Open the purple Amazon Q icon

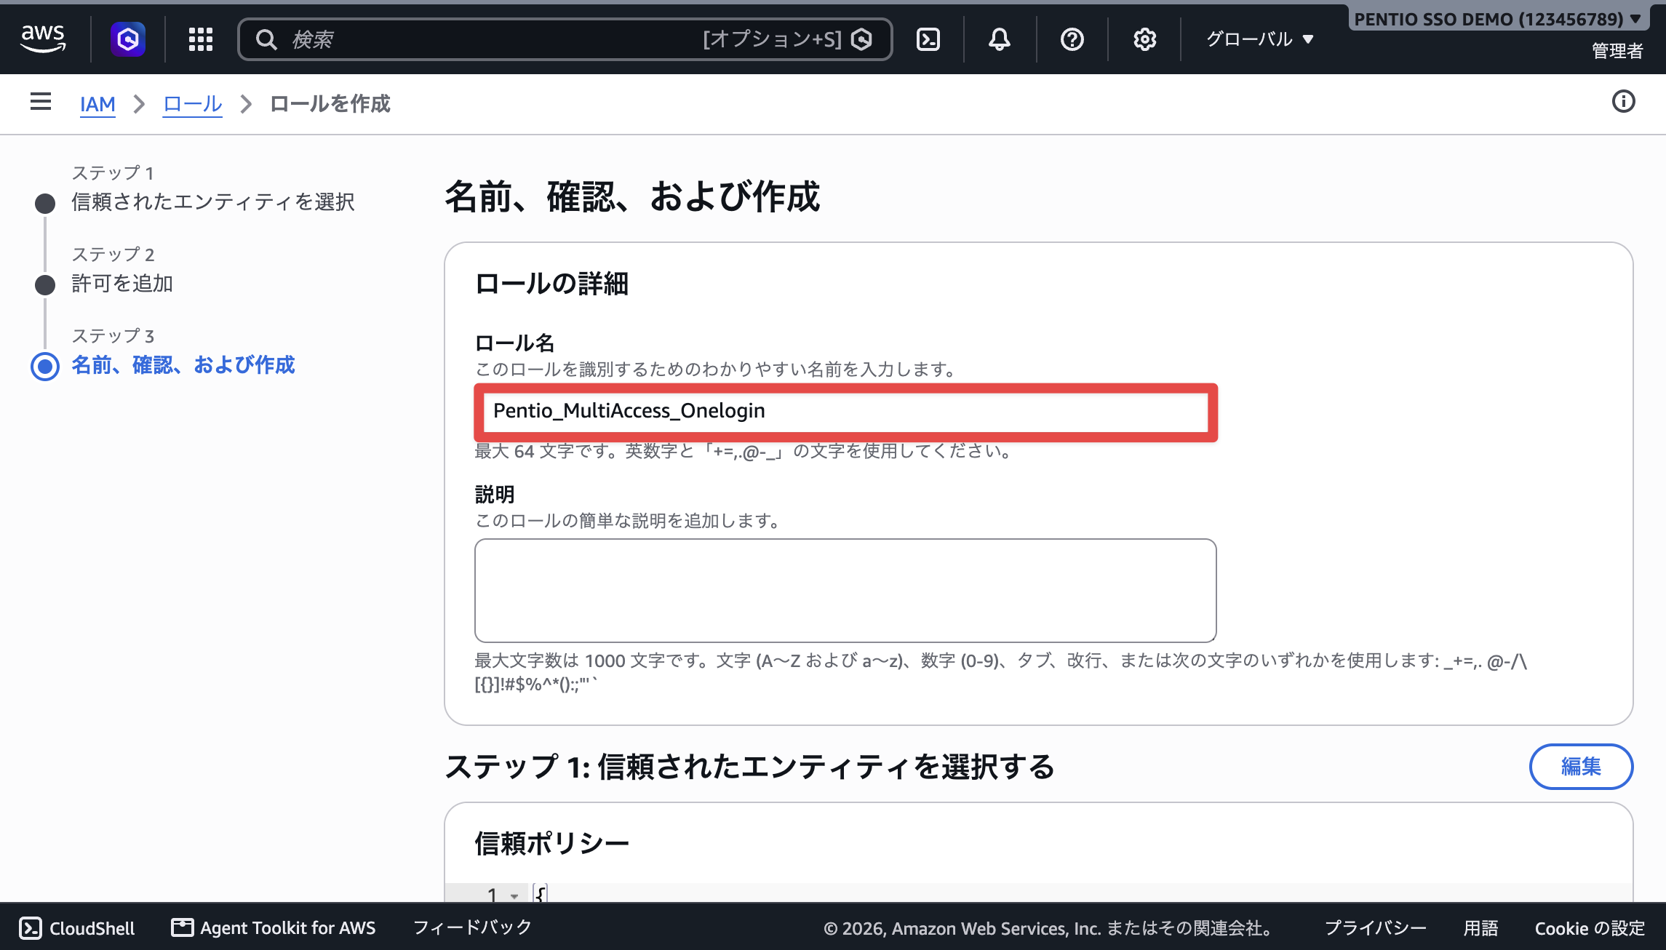pyautogui.click(x=128, y=39)
